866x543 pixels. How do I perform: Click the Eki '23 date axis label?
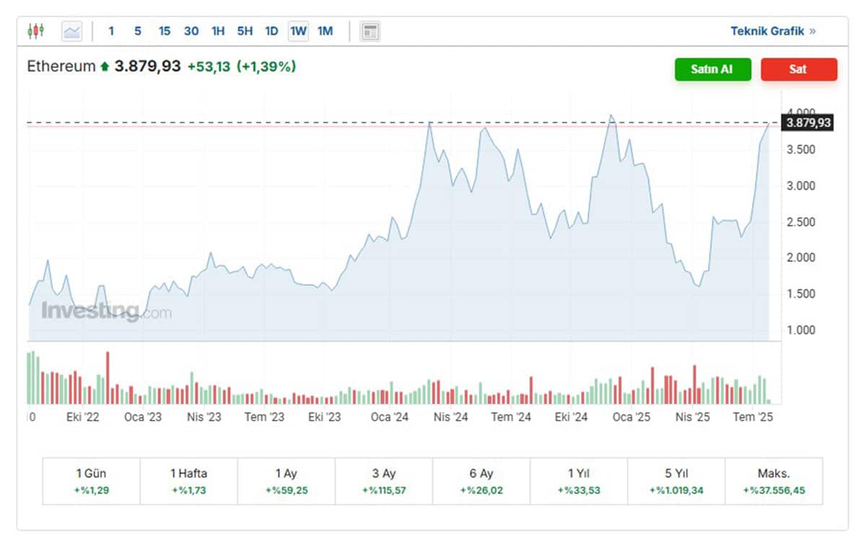pos(324,417)
